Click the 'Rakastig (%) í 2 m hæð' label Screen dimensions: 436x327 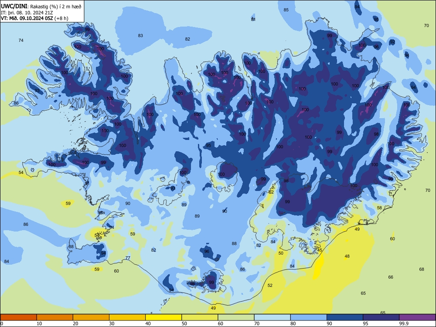pyautogui.click(x=56, y=7)
